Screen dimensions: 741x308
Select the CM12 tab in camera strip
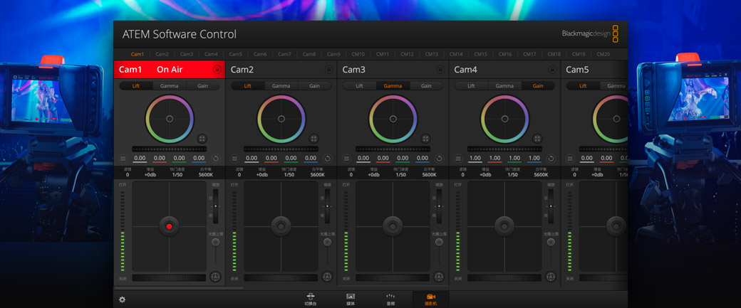point(407,54)
